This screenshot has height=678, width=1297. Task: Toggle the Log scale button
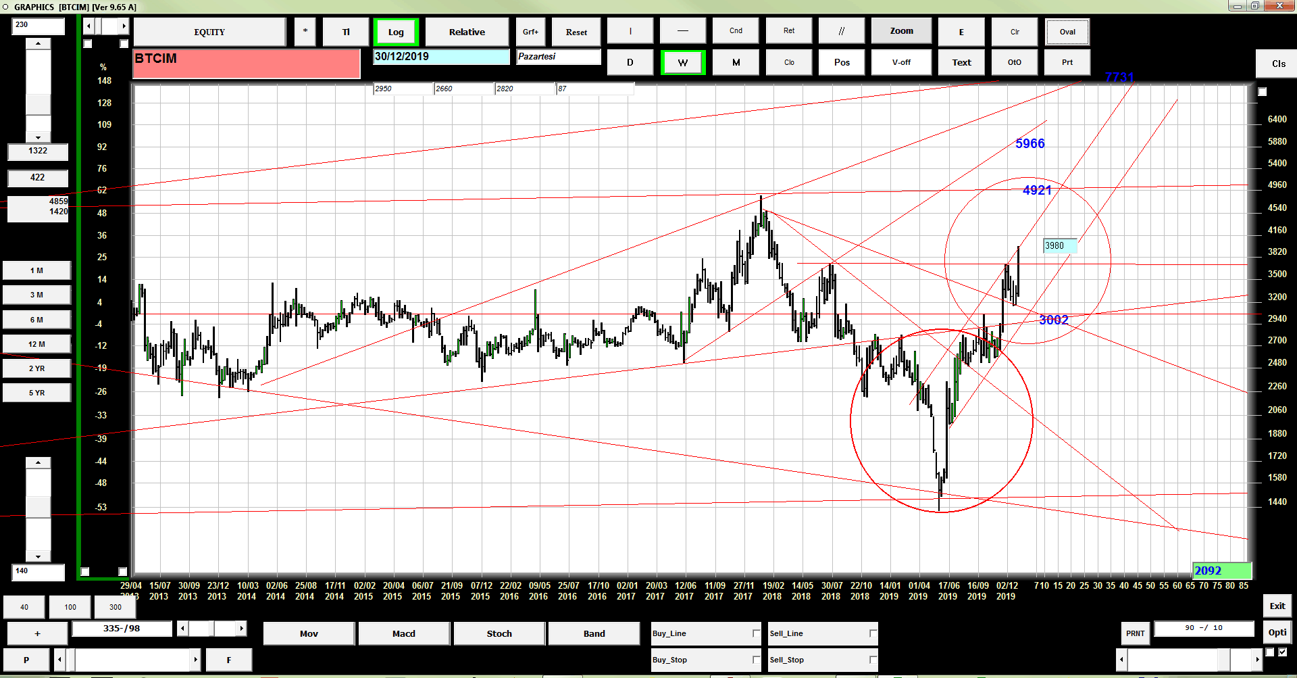pos(396,32)
